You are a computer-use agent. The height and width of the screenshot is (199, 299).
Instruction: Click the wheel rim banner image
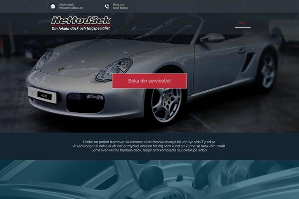(x=149, y=180)
